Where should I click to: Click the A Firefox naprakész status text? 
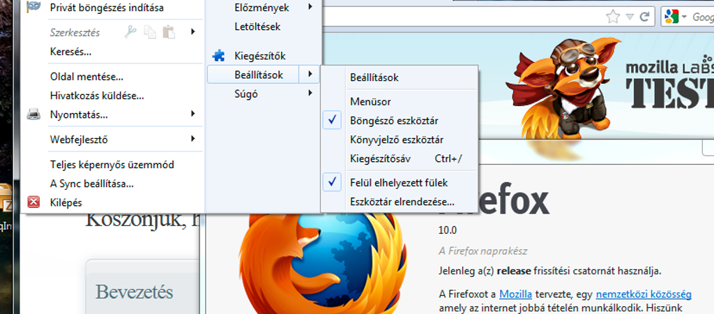(x=483, y=251)
